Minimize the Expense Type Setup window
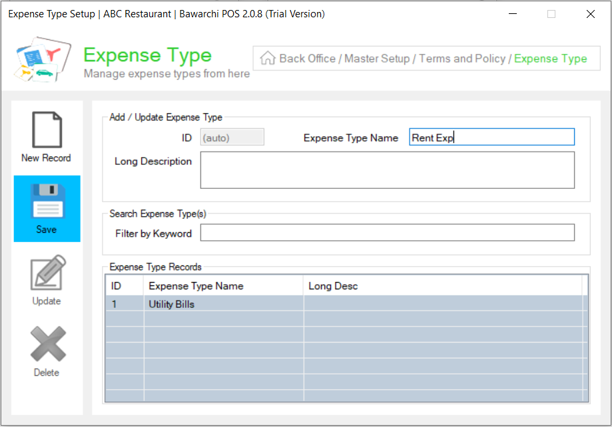The image size is (612, 427). 512,14
